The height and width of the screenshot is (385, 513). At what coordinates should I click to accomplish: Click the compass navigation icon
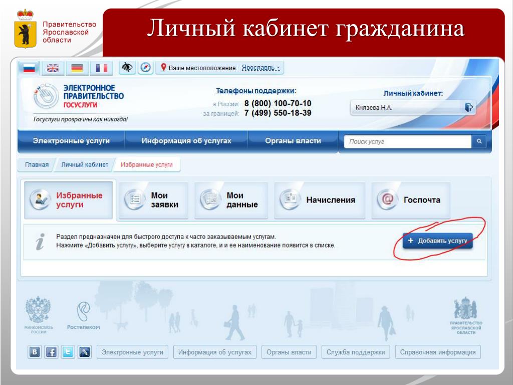tap(146, 68)
